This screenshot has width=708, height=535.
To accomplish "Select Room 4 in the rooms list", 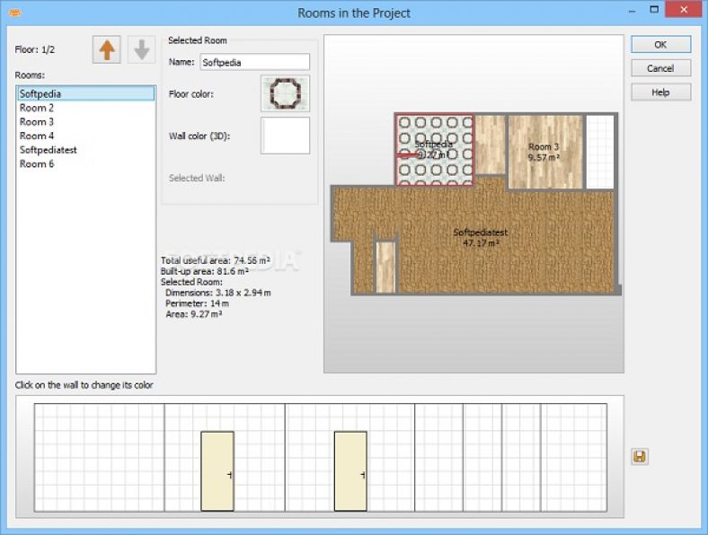I will pos(37,136).
